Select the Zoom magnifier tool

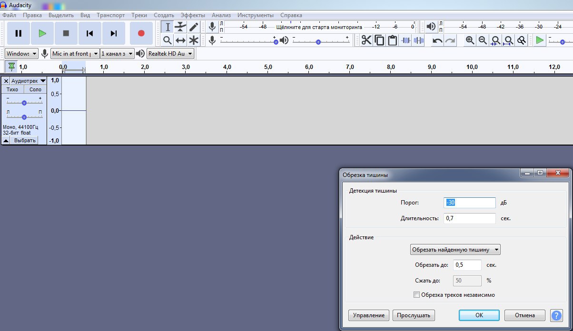click(x=168, y=40)
